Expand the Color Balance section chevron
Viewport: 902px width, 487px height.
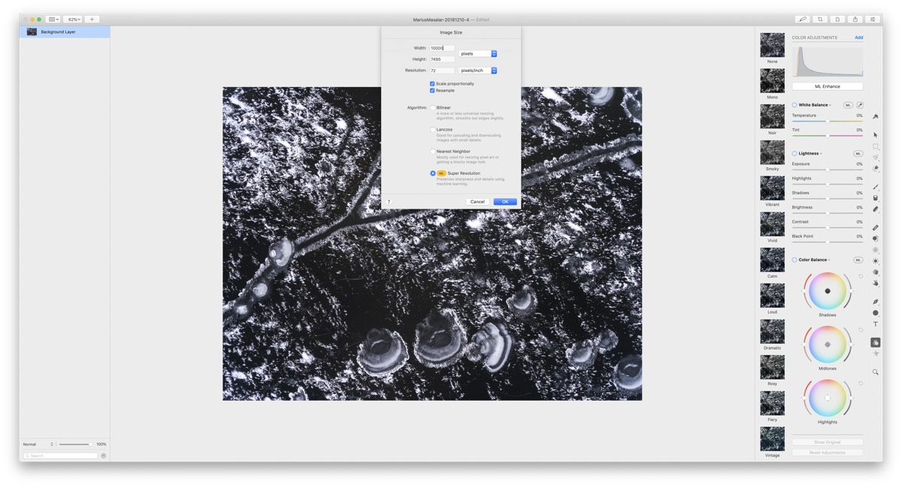[x=829, y=260]
